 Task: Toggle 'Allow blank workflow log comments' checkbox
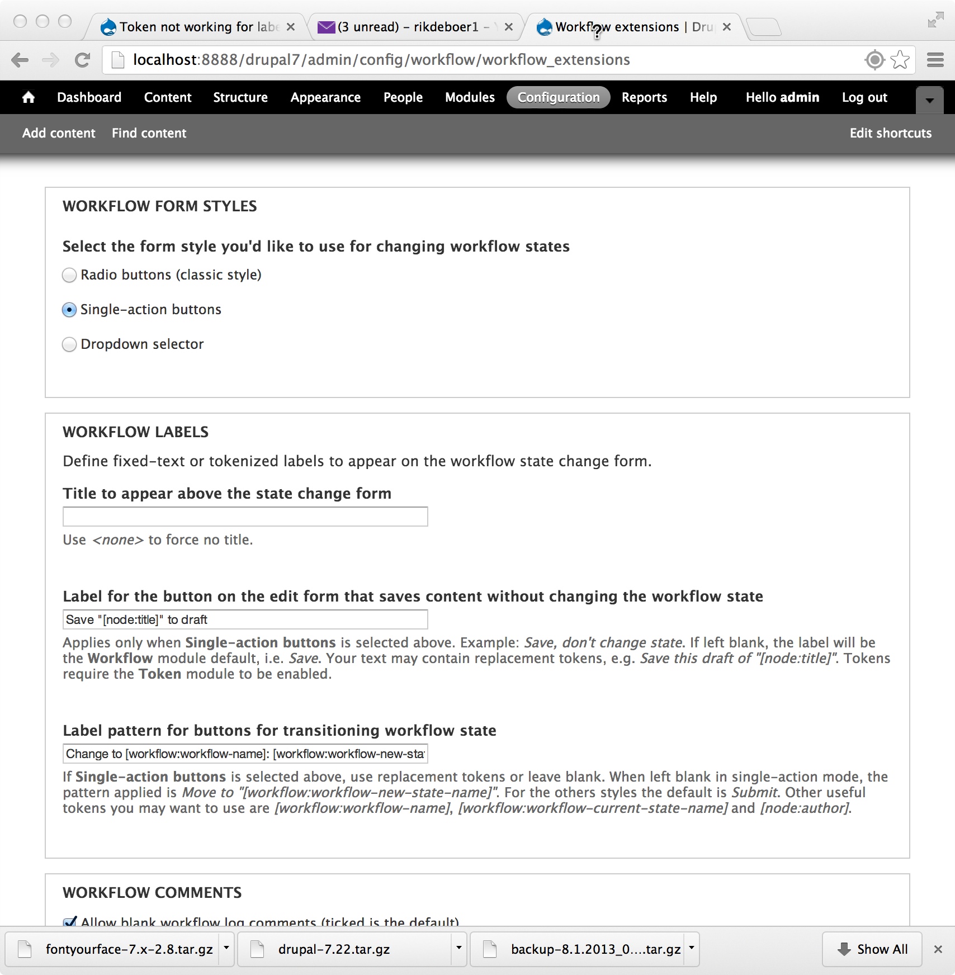70,921
